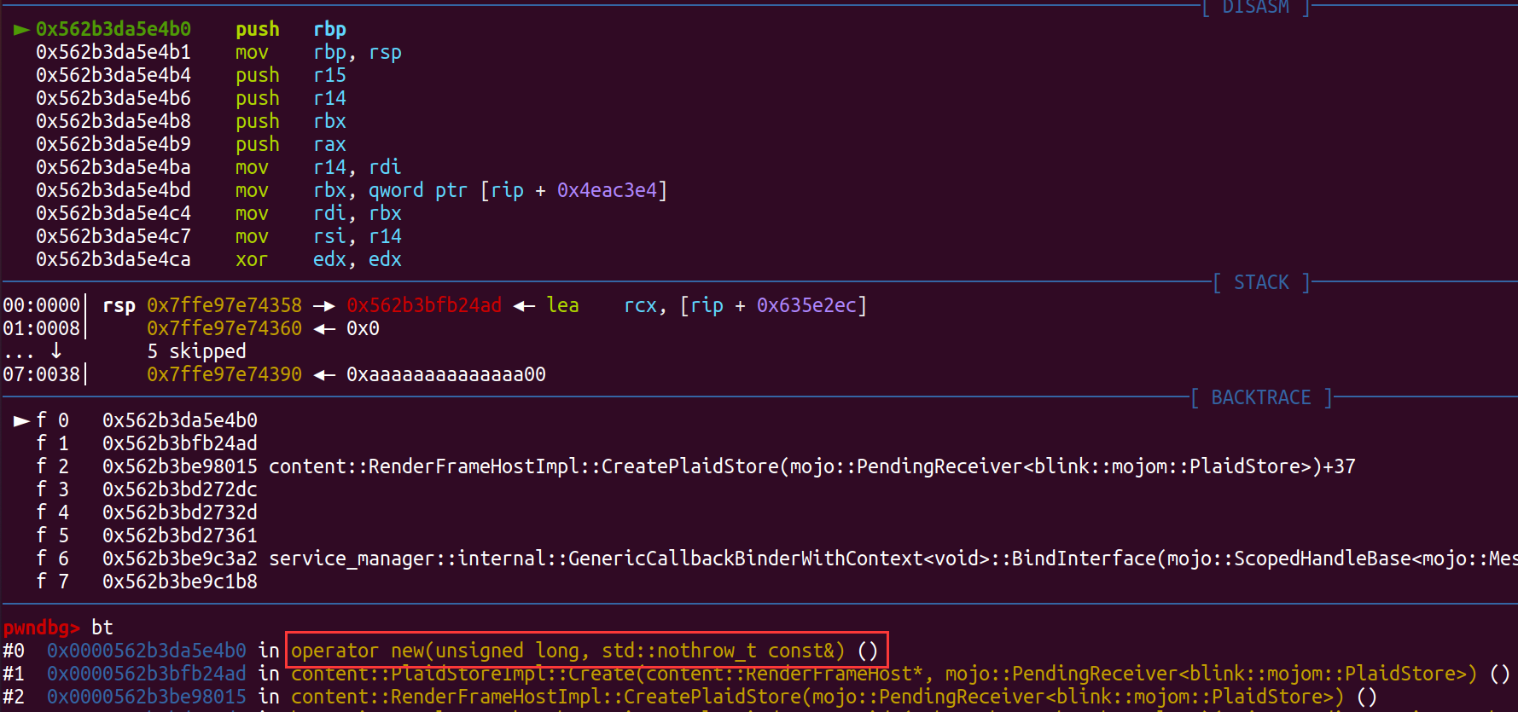Viewport: 1518px width, 712px height.
Task: Select the STACK section header
Action: 1261,282
